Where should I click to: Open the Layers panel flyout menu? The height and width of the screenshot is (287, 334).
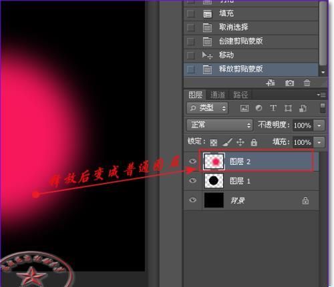click(x=321, y=95)
